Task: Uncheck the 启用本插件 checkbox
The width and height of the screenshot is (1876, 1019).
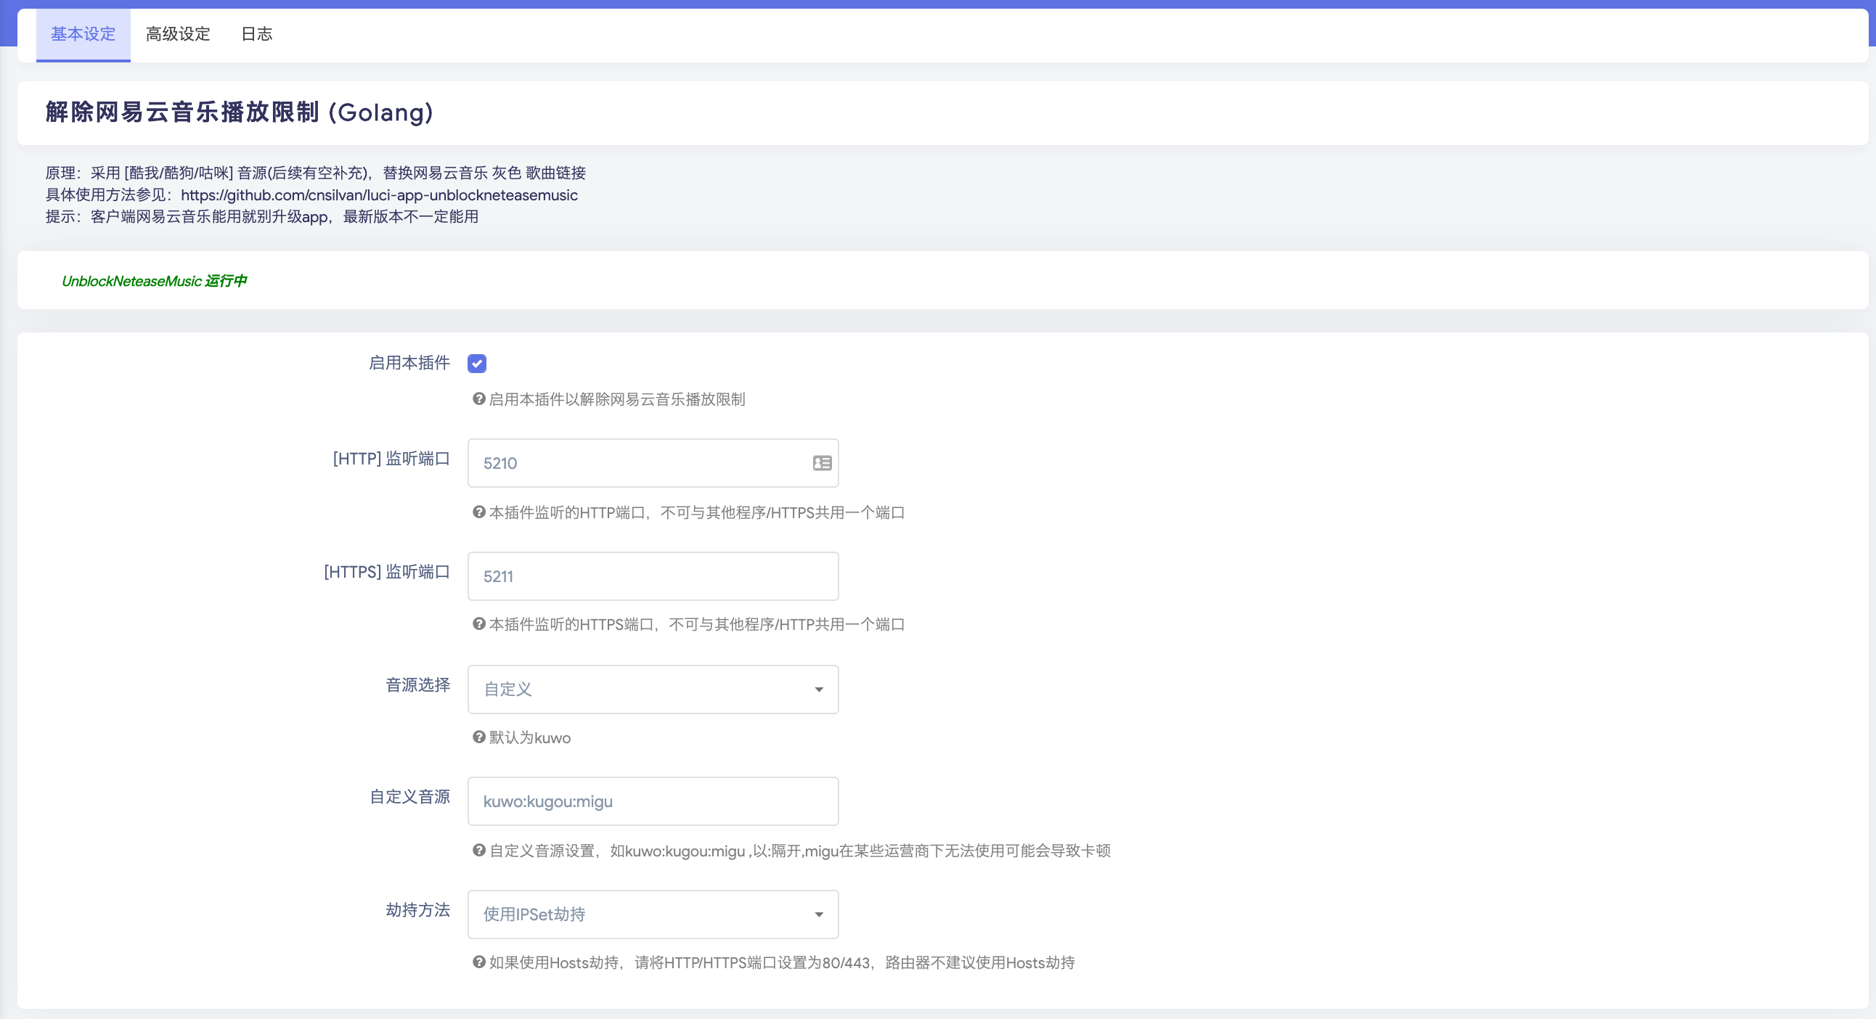Action: (477, 363)
